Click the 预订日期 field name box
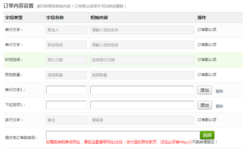This screenshot has height=149, width=243. tap(67, 60)
